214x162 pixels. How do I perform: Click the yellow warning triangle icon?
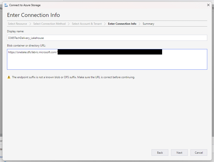[9, 77]
